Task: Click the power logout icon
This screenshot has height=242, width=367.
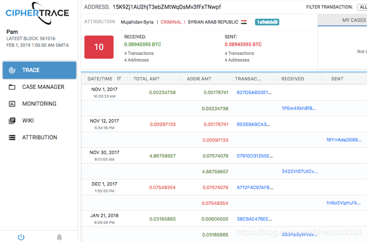Action: pos(21,237)
